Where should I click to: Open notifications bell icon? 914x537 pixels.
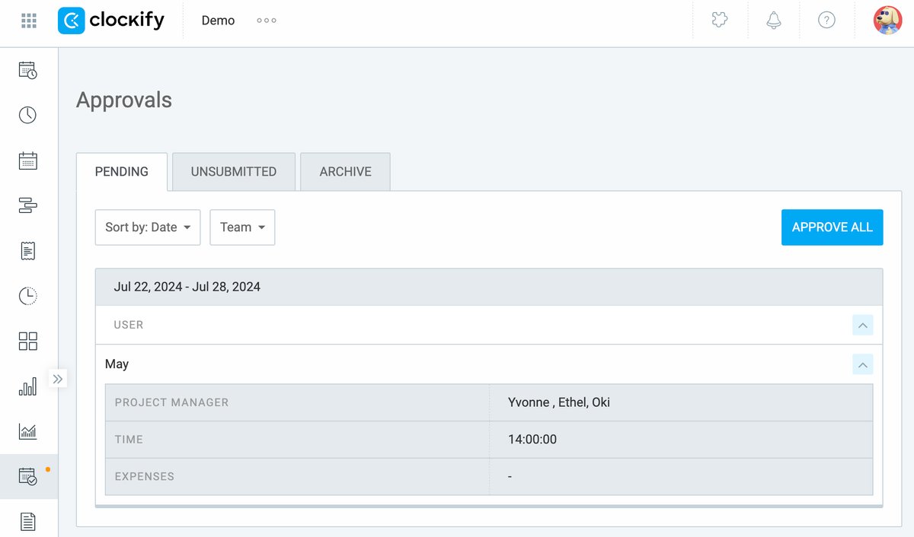(774, 21)
